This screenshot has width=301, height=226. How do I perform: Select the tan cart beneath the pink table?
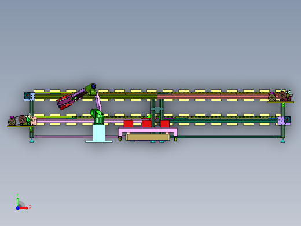pos(148,137)
